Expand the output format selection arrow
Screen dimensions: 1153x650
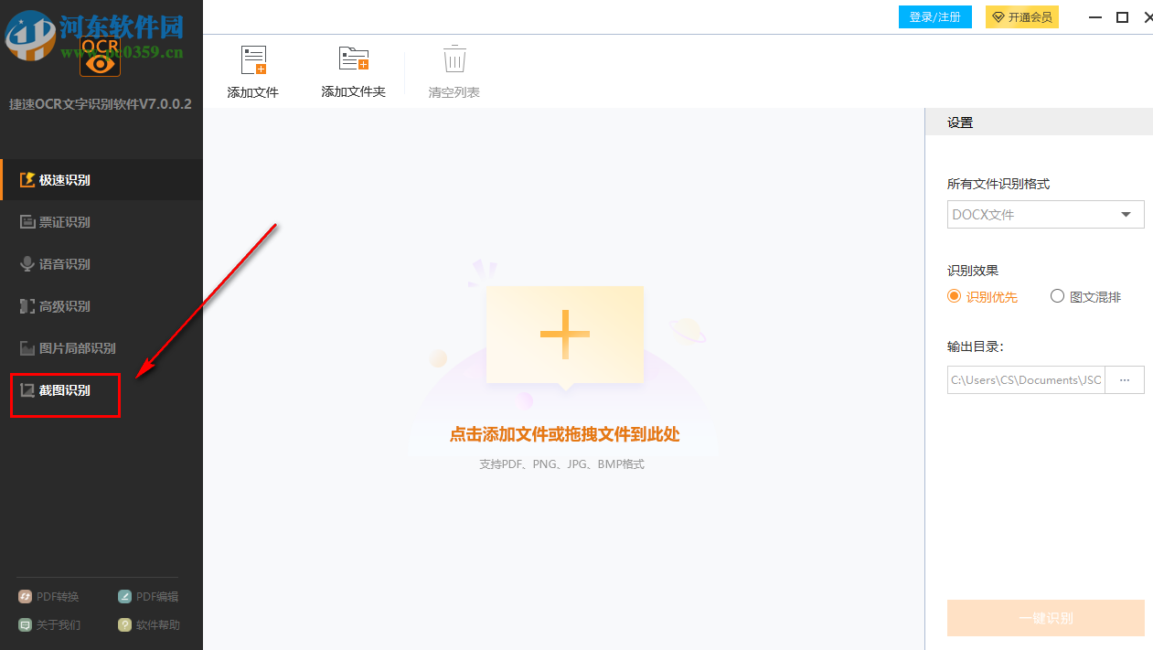pyautogui.click(x=1126, y=214)
